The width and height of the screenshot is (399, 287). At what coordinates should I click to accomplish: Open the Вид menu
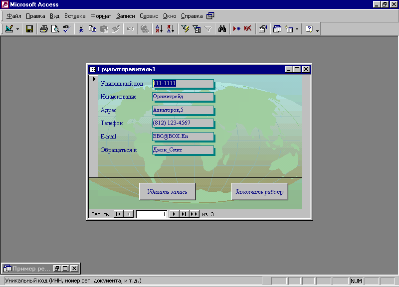[54, 16]
